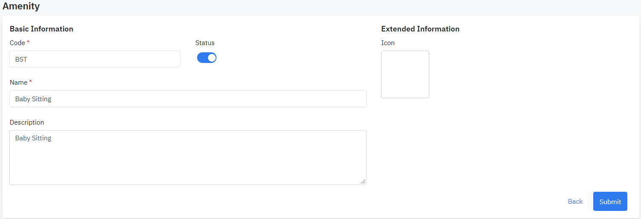Screen dimensions: 641x219
Task: Click the red asterisk beside Name
Action: pos(30,82)
